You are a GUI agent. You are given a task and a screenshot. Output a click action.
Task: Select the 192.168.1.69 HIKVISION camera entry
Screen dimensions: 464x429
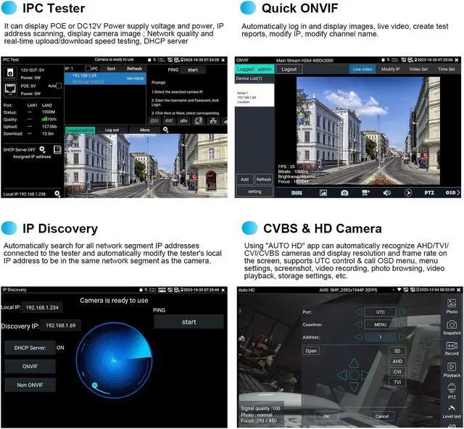coord(105,78)
